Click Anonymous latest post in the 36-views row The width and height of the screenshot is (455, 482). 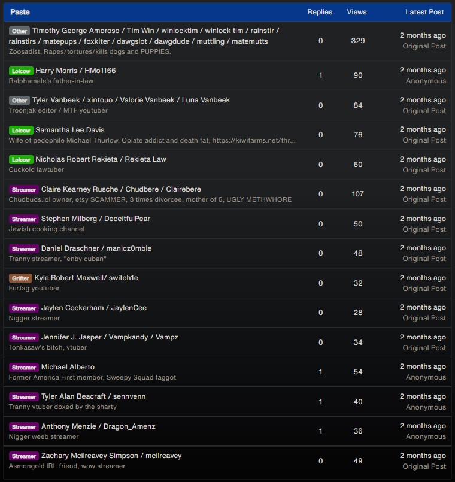426,437
